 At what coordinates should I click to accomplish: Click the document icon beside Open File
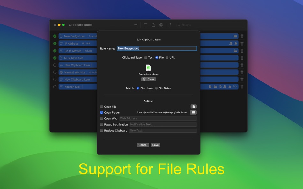click(193, 106)
